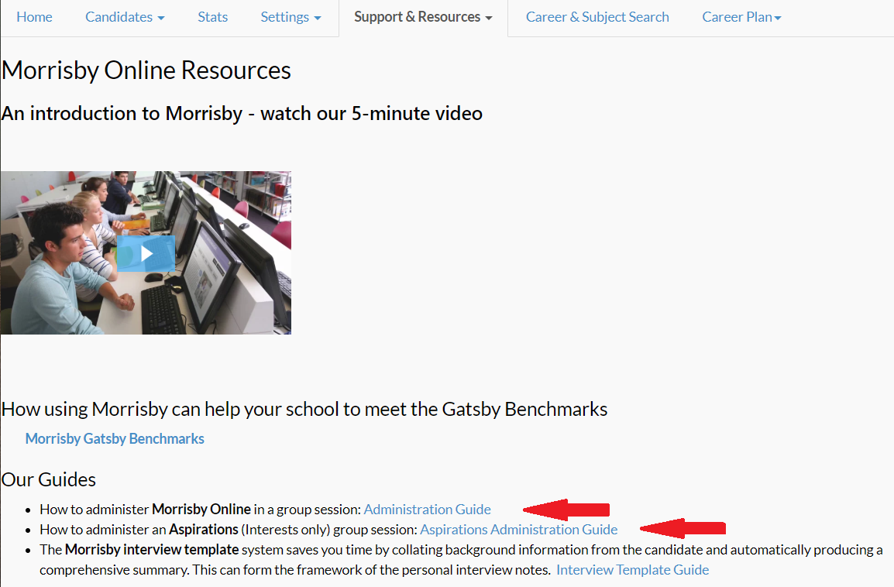894x587 pixels.
Task: Expand the Career Plan dropdown
Action: coord(741,17)
